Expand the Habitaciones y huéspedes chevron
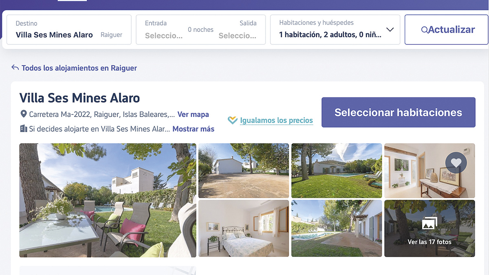Image resolution: width=489 pixels, height=275 pixels. 390,30
